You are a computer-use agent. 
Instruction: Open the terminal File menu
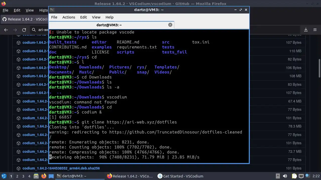coord(54,17)
